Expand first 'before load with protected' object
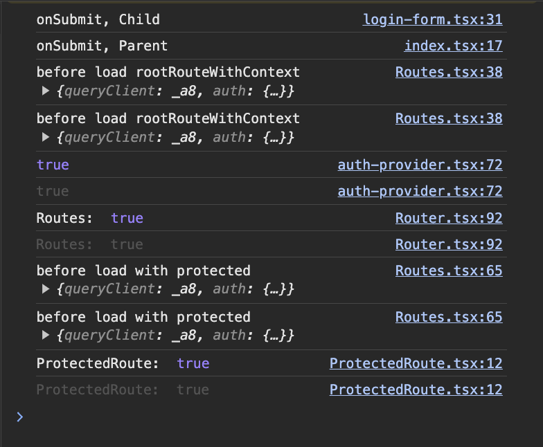The width and height of the screenshot is (543, 447). 46,289
